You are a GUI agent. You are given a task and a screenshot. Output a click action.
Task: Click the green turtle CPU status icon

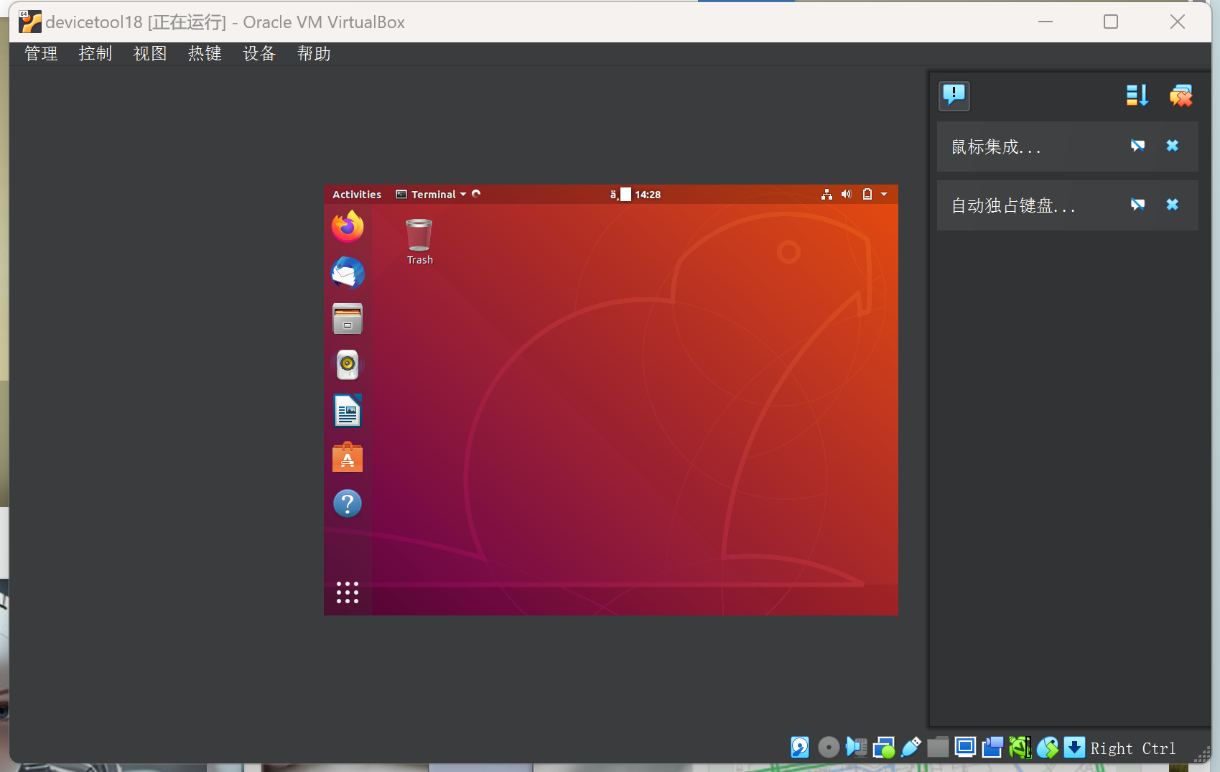[1020, 748]
